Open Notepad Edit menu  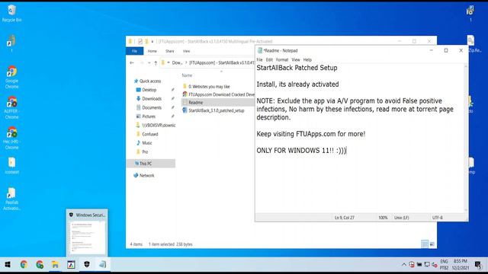[269, 59]
